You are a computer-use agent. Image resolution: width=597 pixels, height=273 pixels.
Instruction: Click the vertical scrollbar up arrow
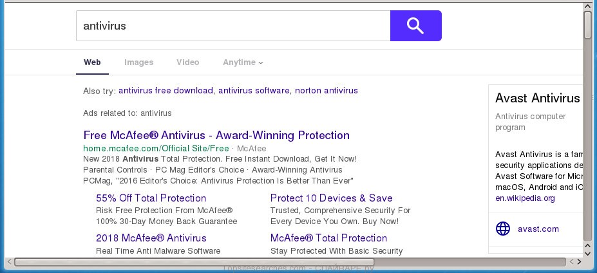pyautogui.click(x=588, y=6)
